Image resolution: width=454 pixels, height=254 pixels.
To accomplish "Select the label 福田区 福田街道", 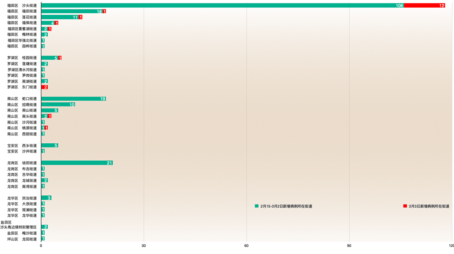I will click(22, 11).
